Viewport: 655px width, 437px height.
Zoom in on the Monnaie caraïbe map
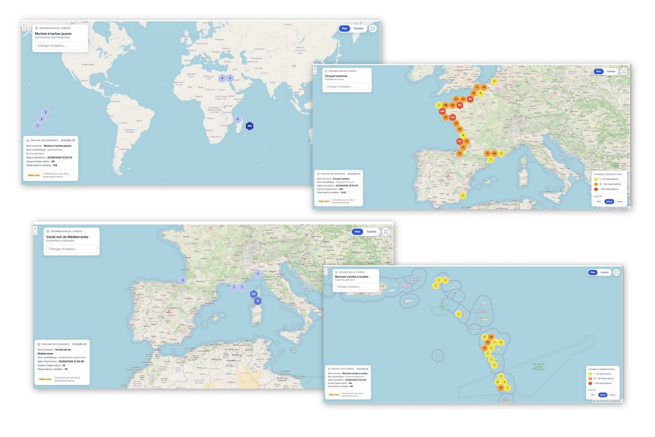[x=326, y=269]
